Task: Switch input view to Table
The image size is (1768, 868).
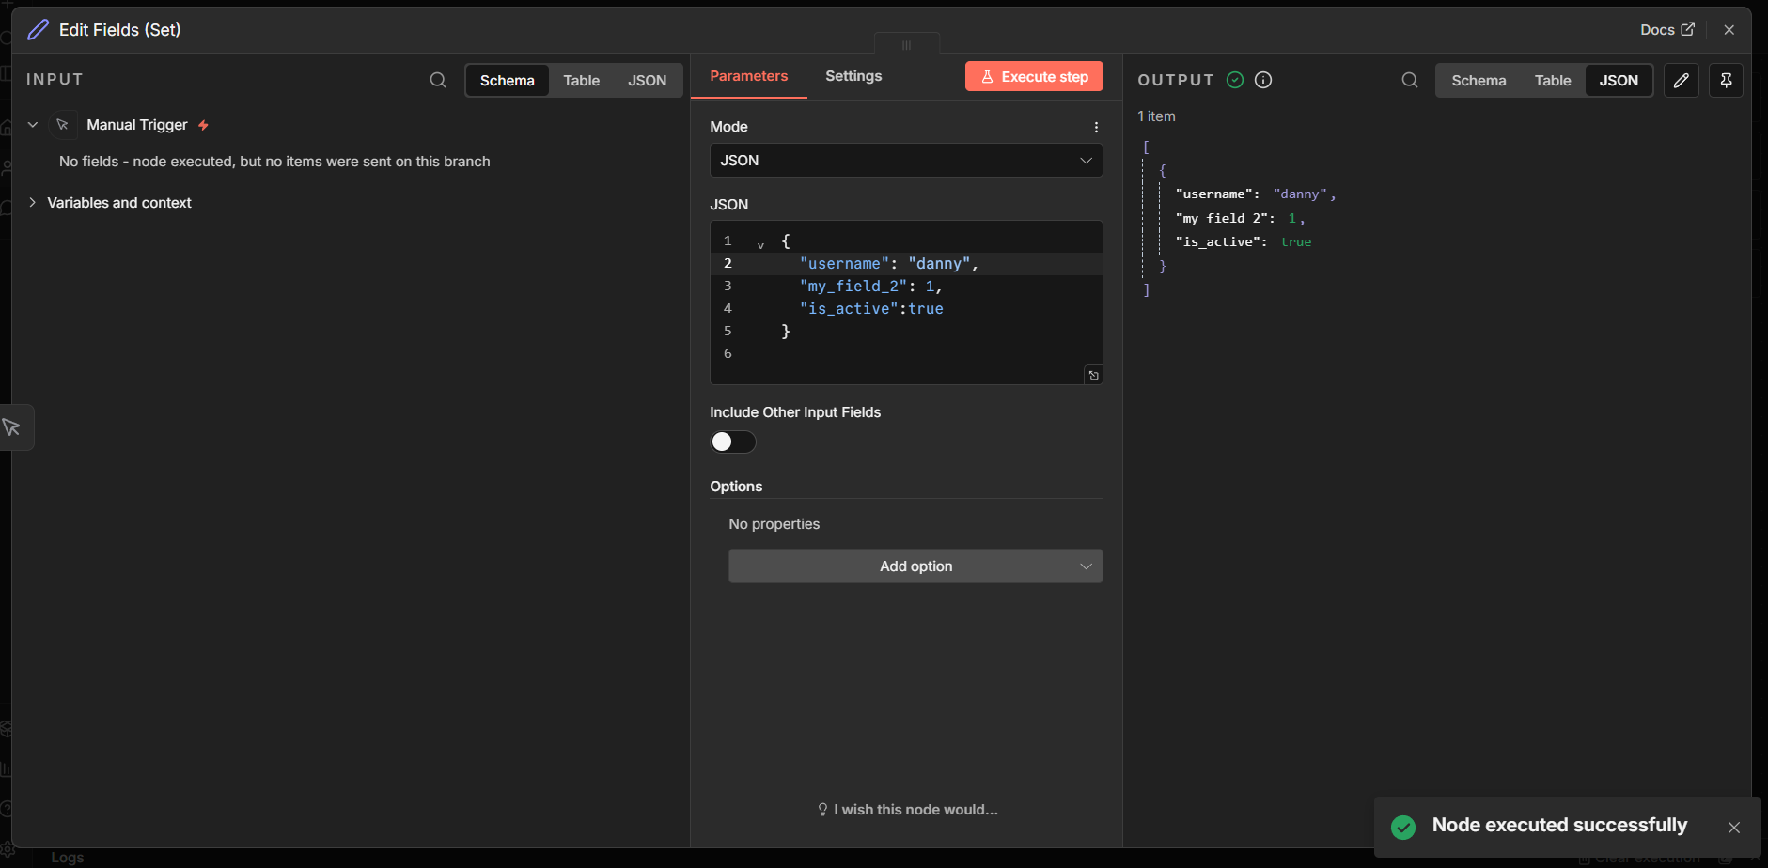Action: tap(581, 81)
